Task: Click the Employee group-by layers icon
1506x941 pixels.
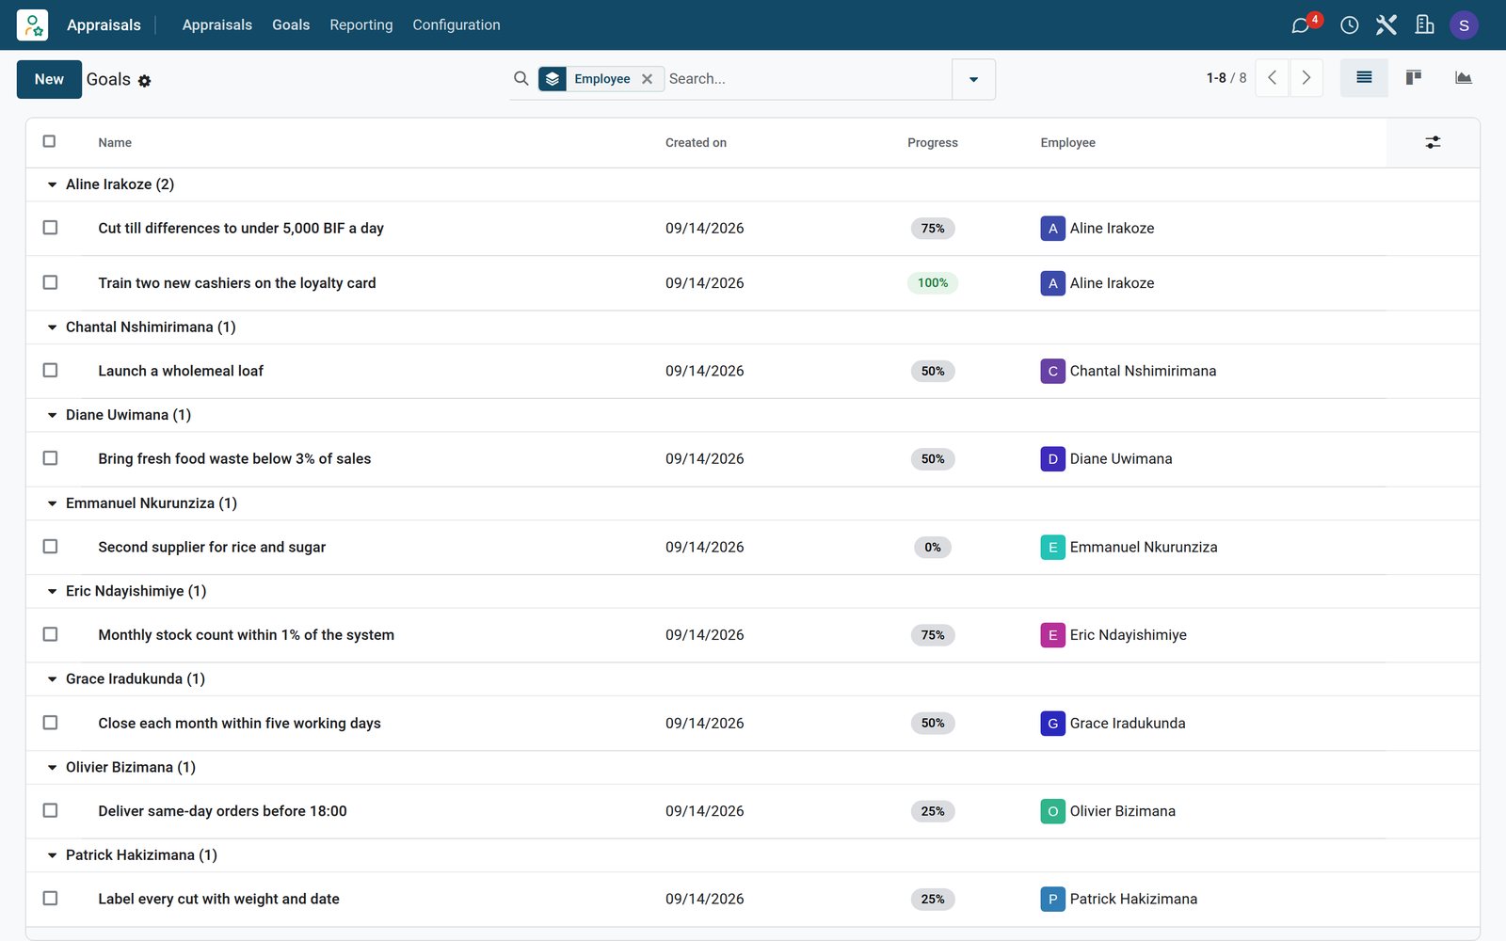Action: [x=553, y=79]
